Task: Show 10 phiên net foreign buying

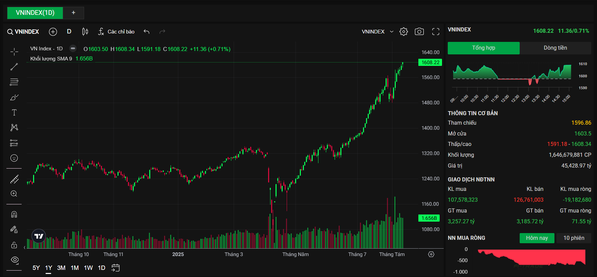Action: point(574,238)
